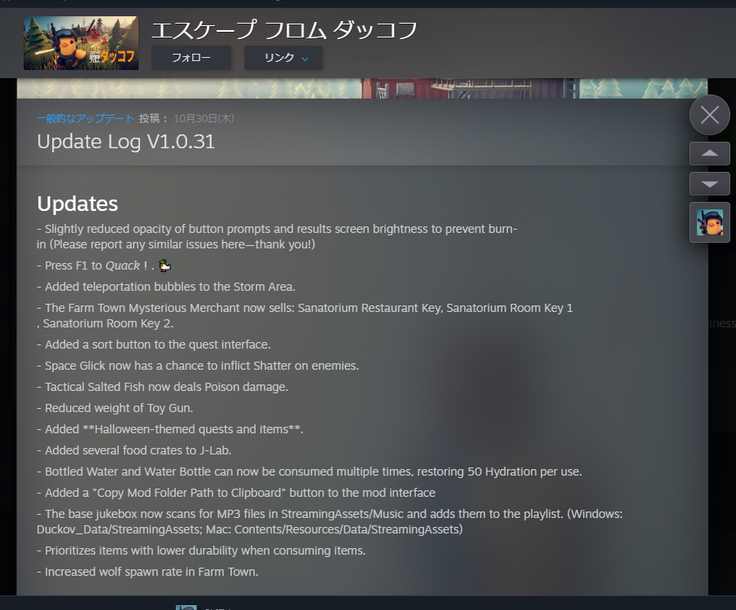
Task: Click the Copy Mod Folder Path line
Action: tap(236, 493)
